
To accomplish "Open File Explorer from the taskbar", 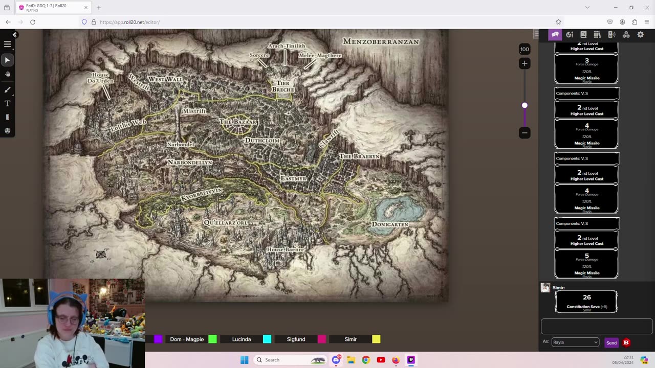I will click(351, 360).
